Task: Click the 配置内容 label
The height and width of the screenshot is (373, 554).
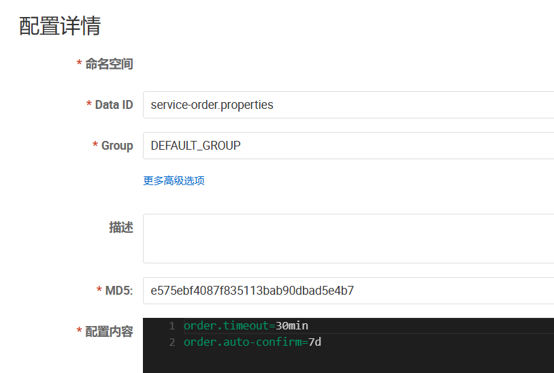Action: [109, 331]
